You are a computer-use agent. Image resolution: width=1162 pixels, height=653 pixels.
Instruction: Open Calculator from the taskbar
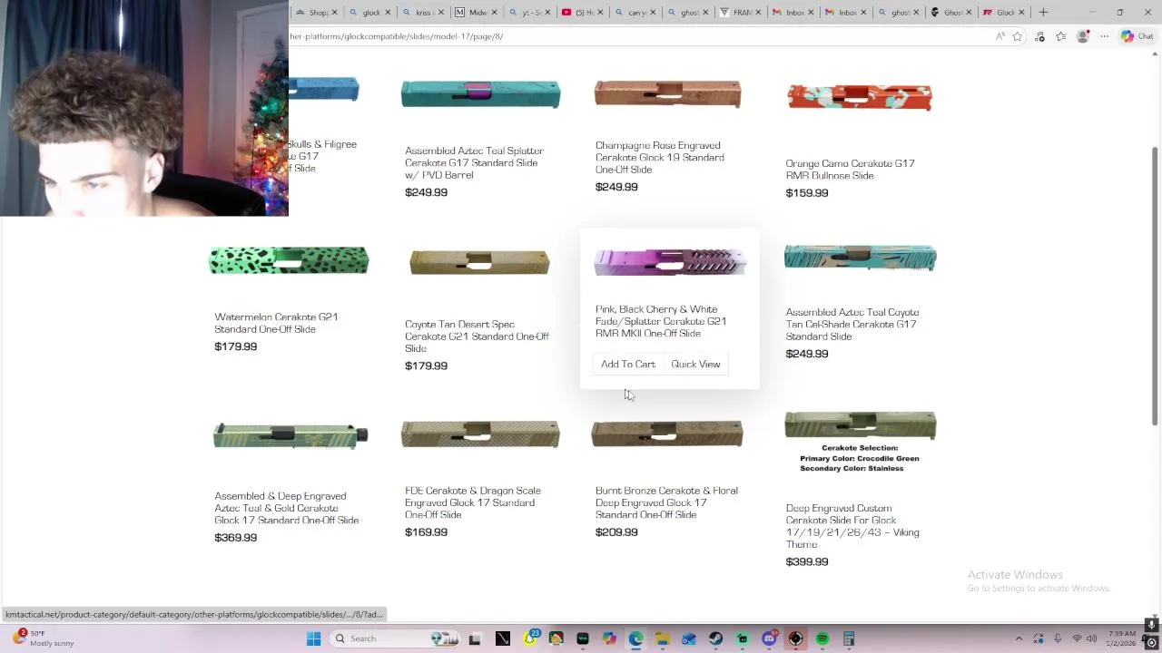coord(849,638)
